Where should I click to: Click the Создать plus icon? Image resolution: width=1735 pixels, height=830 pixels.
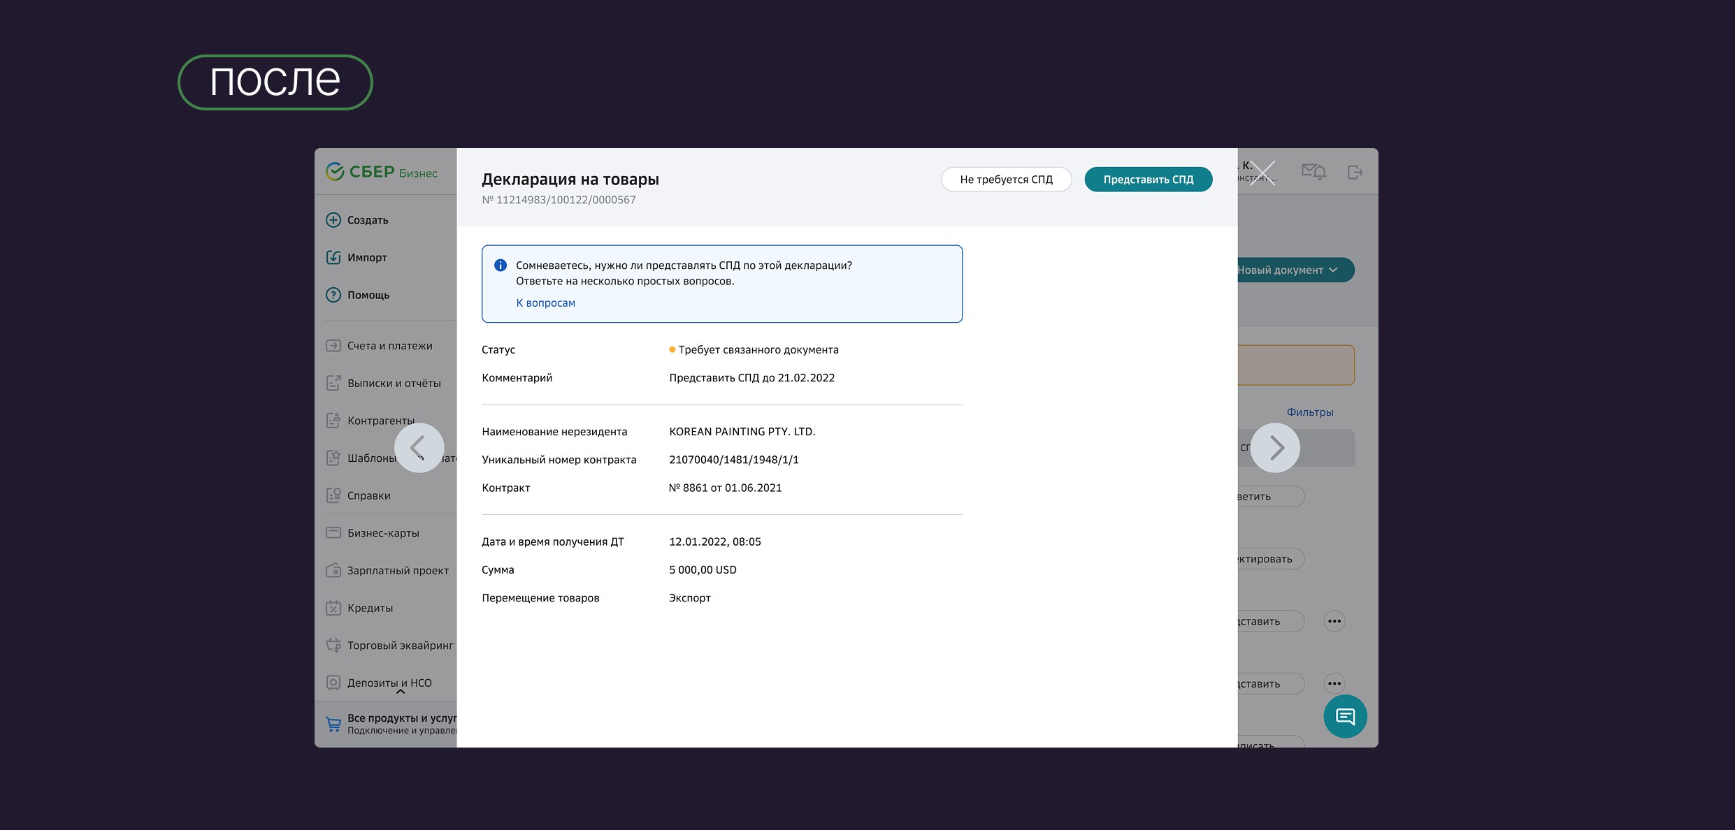[x=333, y=220]
